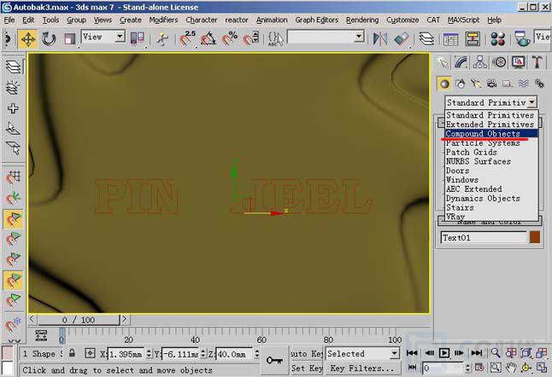Click the 0 / 100 time slider
552x377 pixels.
click(79, 320)
